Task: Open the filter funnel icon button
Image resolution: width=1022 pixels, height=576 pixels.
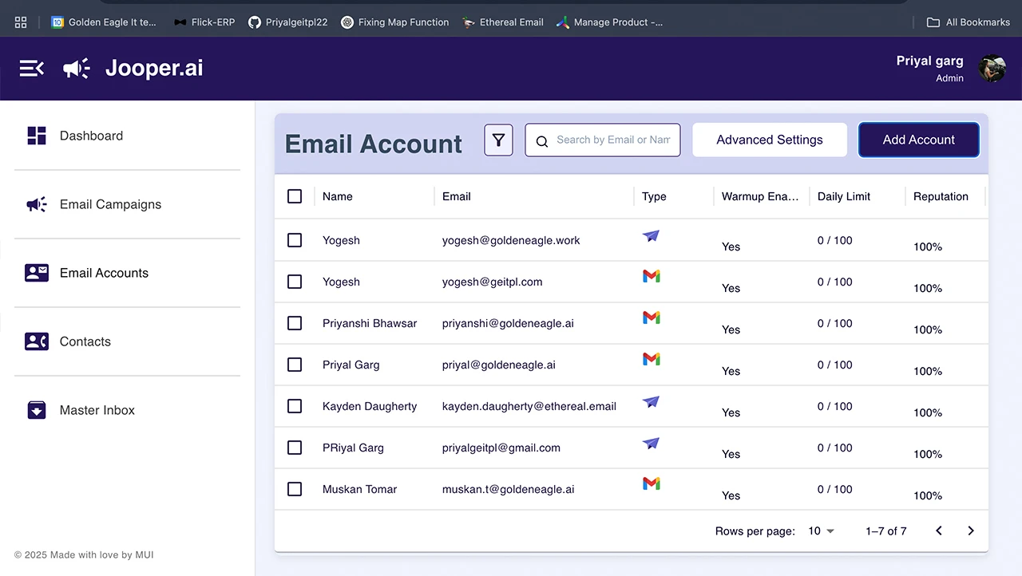Action: tap(499, 140)
